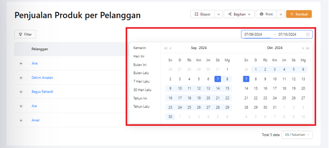Go to next month with single-right arrow
Screen dimensions: 329x148
(x=303, y=48)
